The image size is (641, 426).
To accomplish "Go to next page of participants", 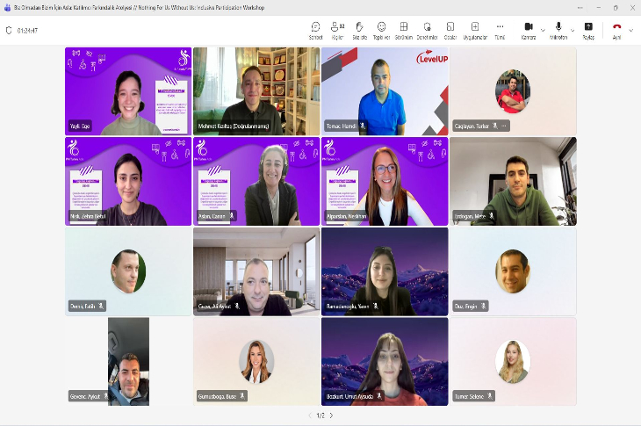I will (331, 415).
